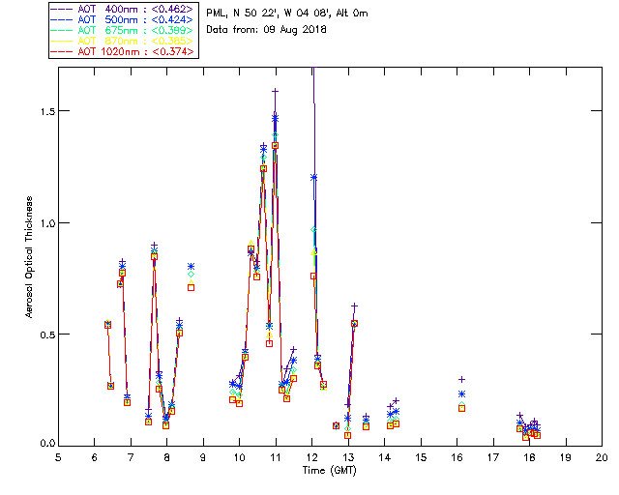Click the isolated blue asterisk marker near 16 GMT
This screenshot has width=619, height=495.
pos(462,393)
